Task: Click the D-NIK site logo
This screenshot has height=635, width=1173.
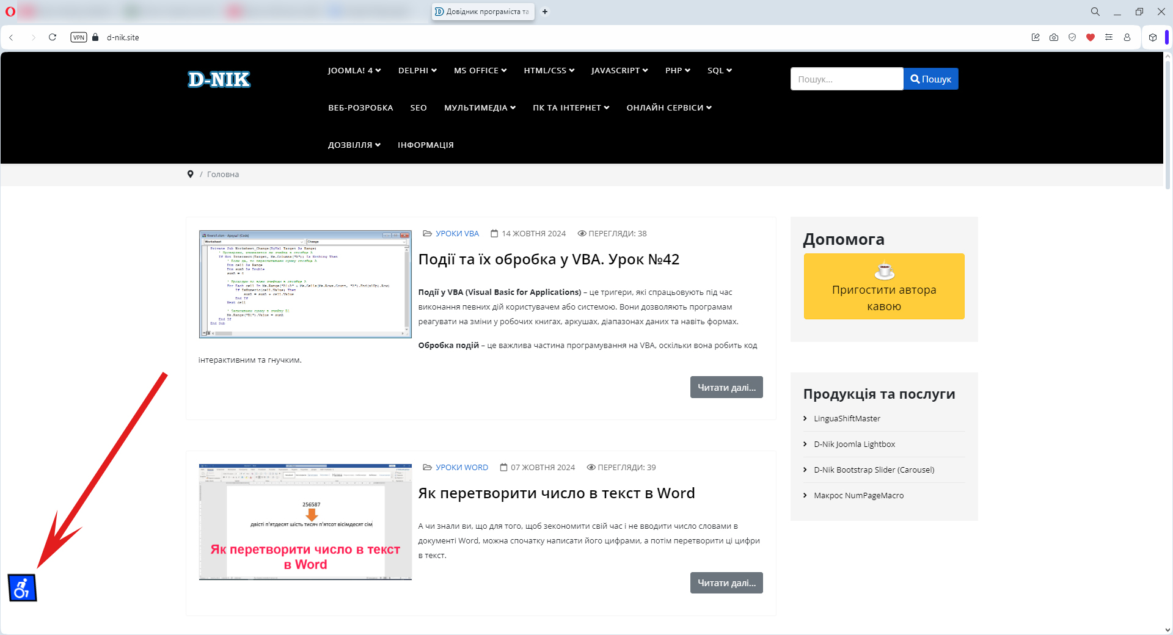Action: pos(219,79)
